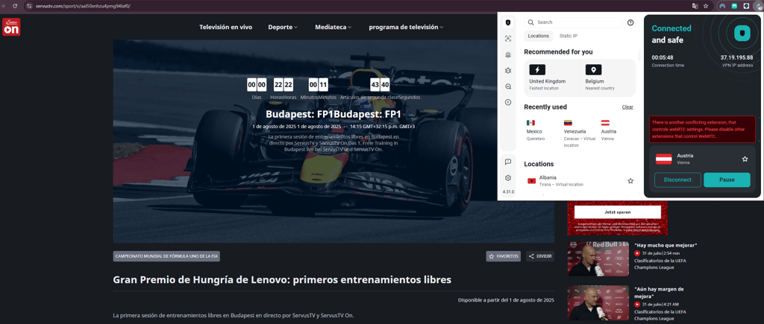Pause the VPN connection
Image resolution: width=764 pixels, height=324 pixels.
[727, 180]
